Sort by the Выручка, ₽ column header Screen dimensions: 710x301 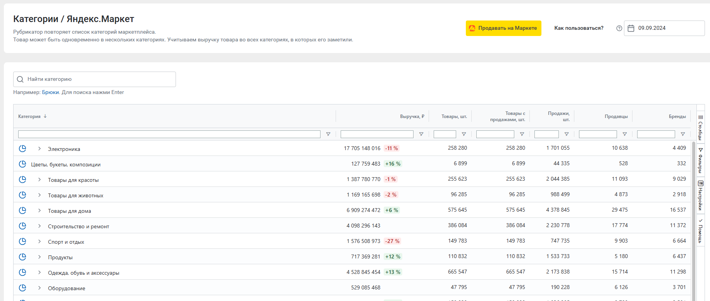pyautogui.click(x=412, y=116)
